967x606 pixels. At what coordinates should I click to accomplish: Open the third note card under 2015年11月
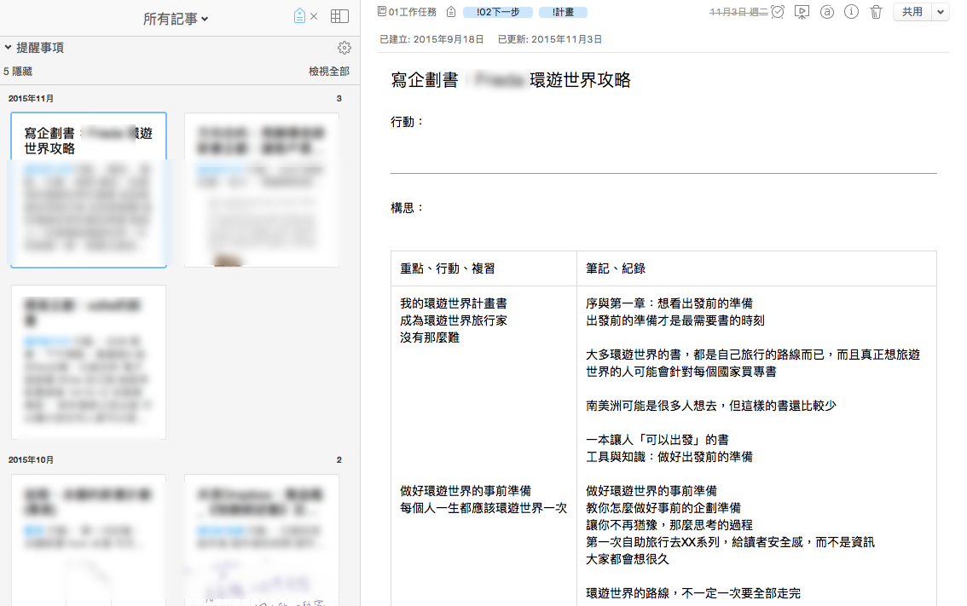point(89,362)
